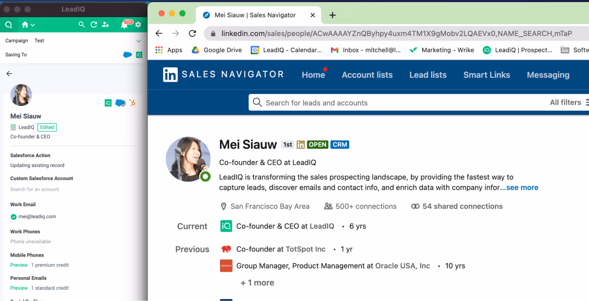The image size is (589, 301).
Task: Open LeadIQ prospect search with the magnifier icon
Action: [x=82, y=25]
